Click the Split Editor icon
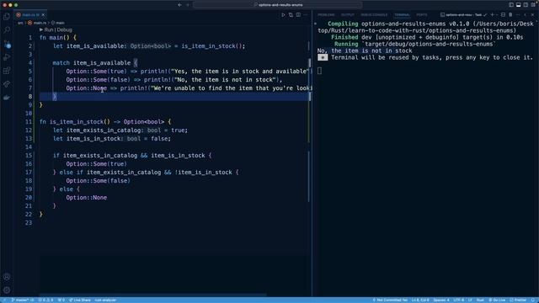The image size is (539, 303). tap(298, 15)
